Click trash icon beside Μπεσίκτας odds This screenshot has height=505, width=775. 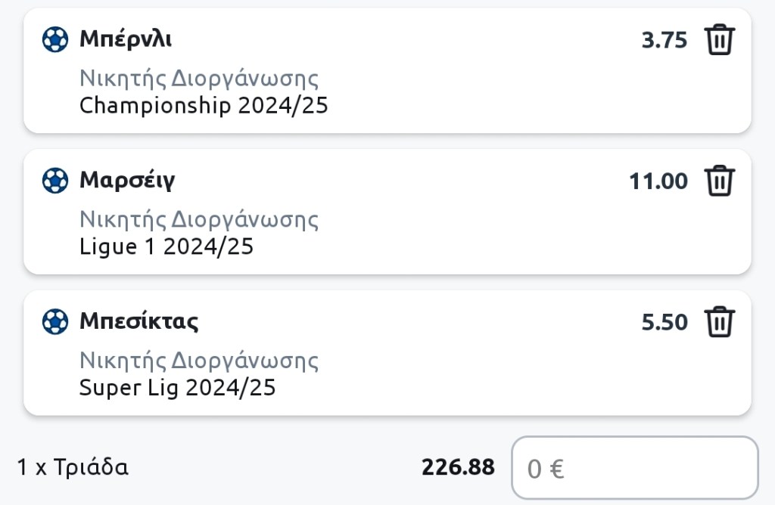(720, 322)
